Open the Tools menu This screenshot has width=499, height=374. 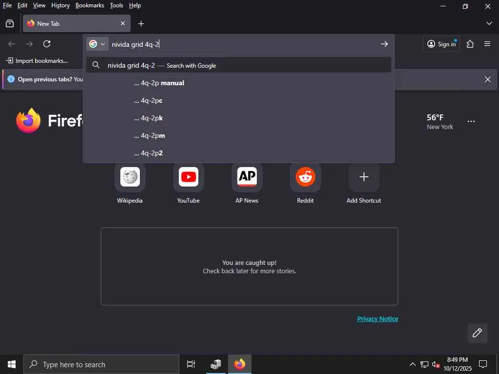116,5
